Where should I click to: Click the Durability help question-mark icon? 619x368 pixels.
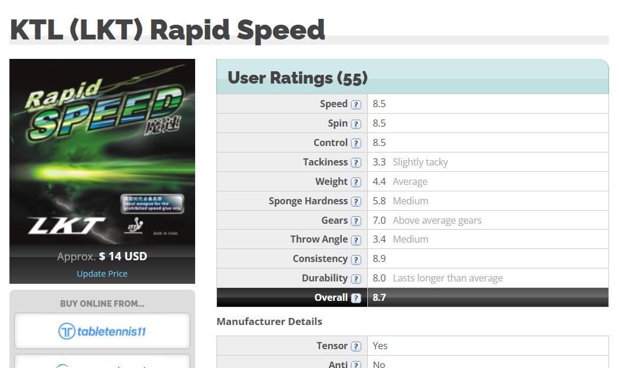(355, 279)
